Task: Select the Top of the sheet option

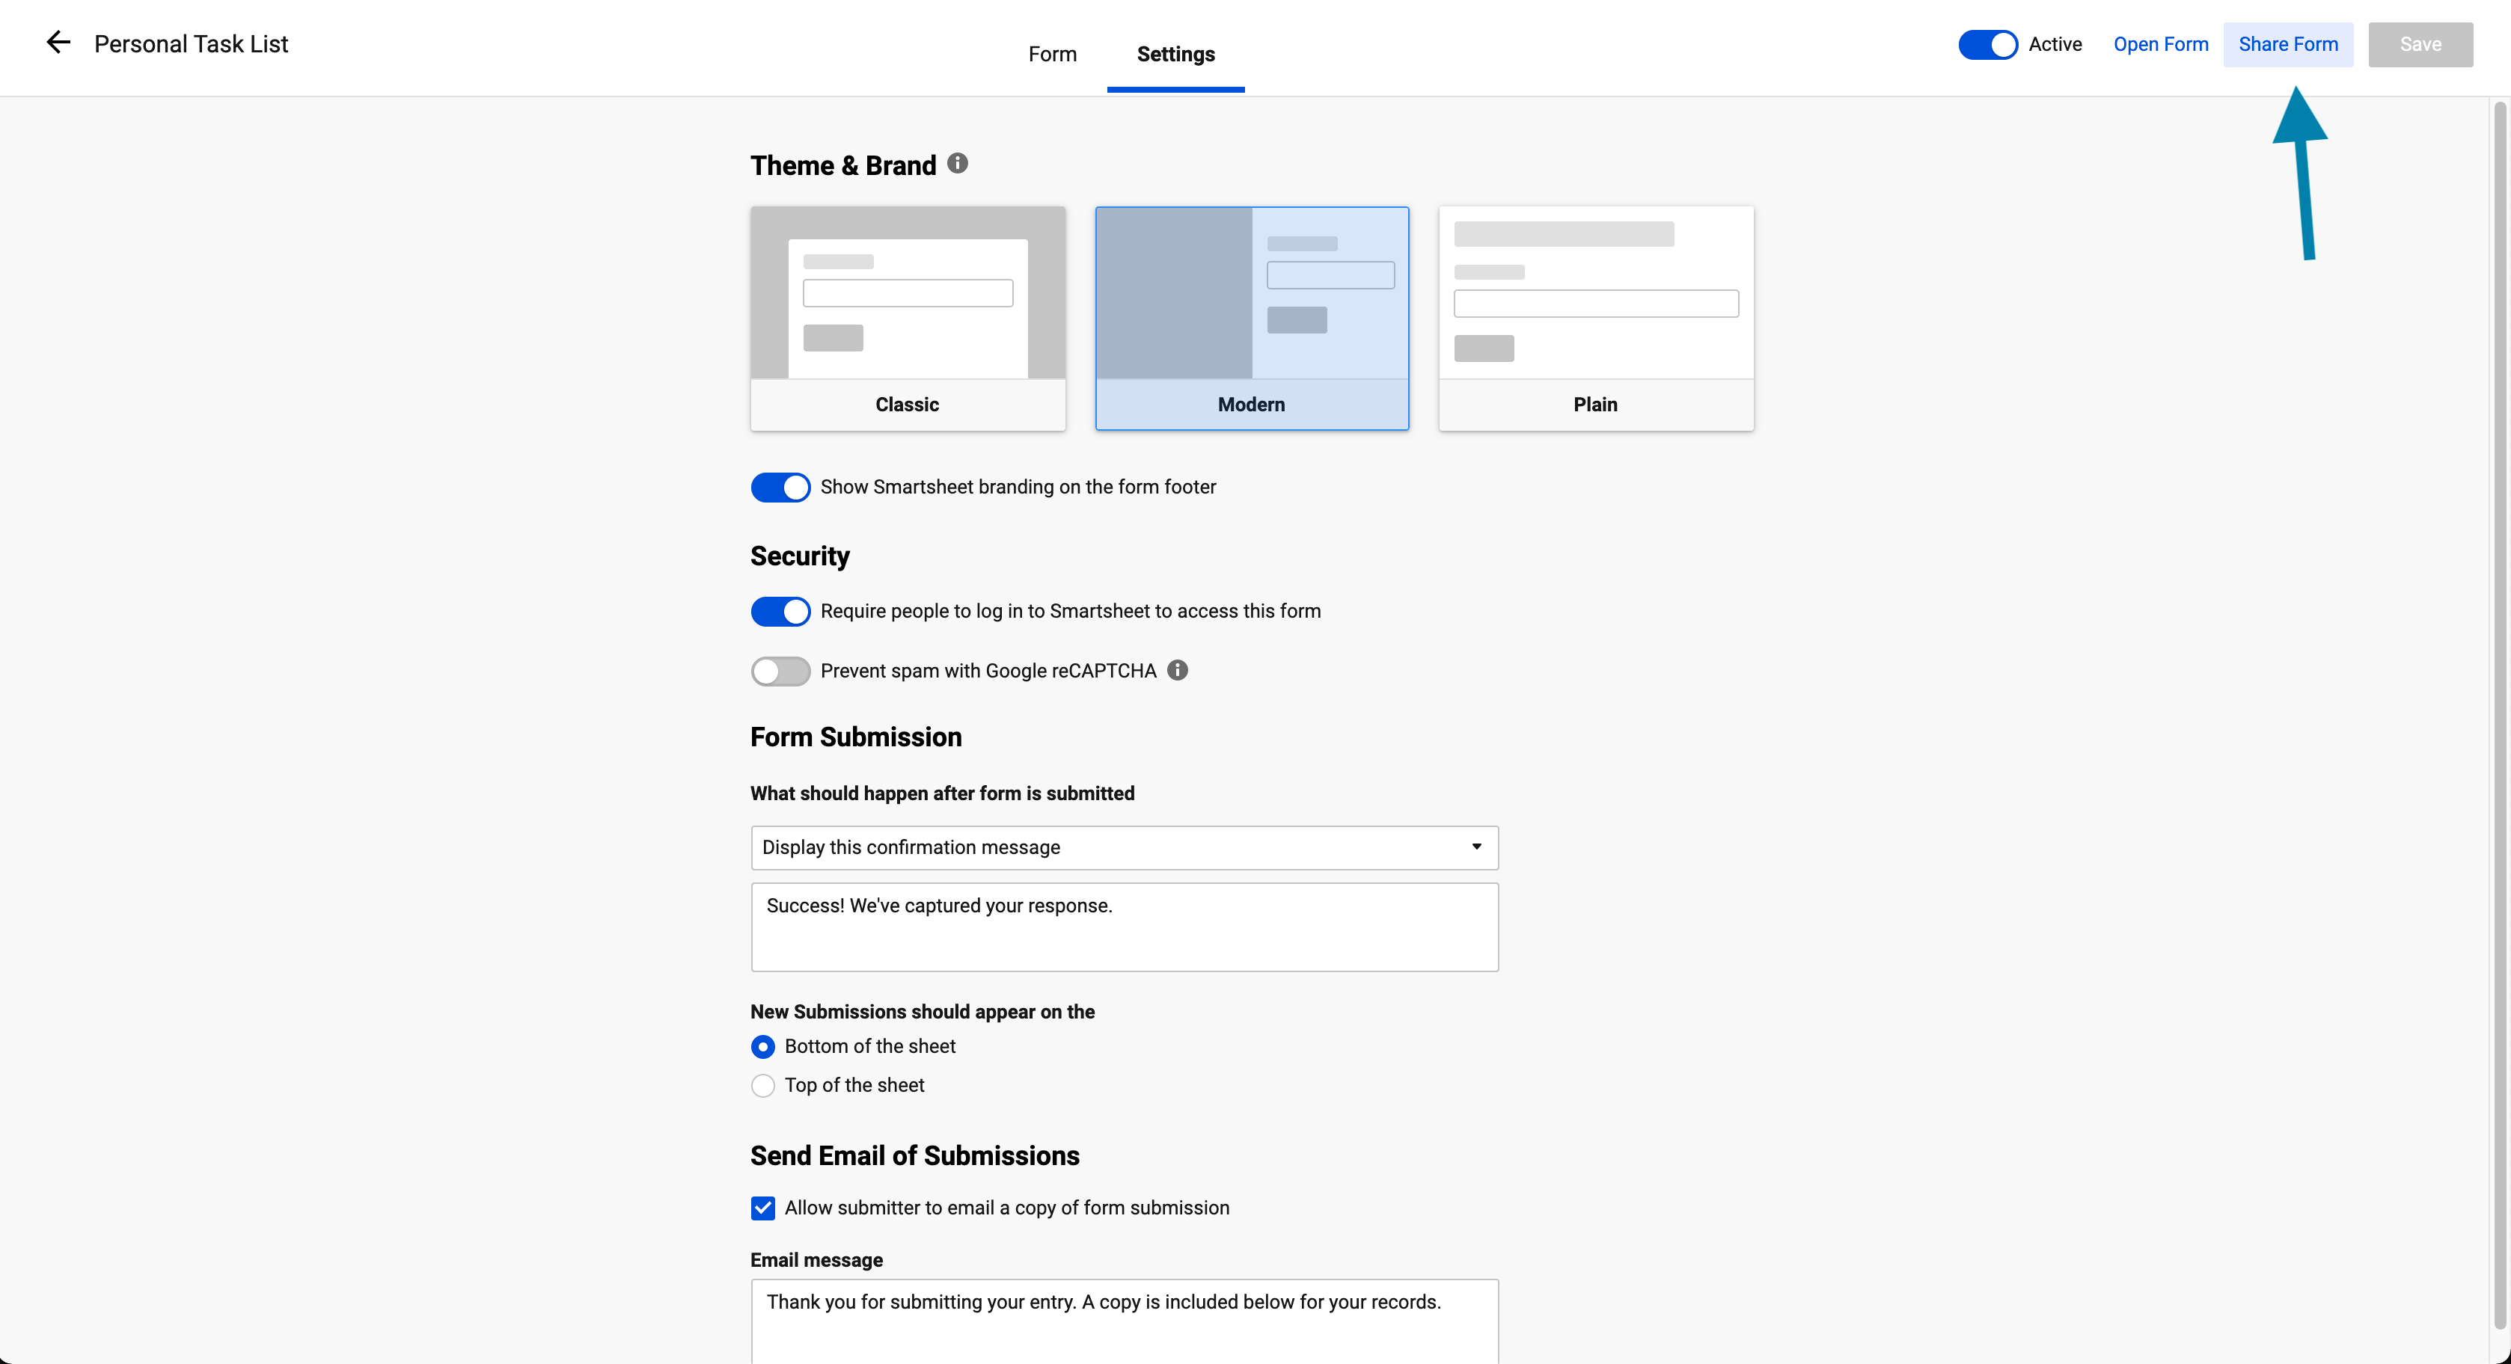Action: 763,1085
